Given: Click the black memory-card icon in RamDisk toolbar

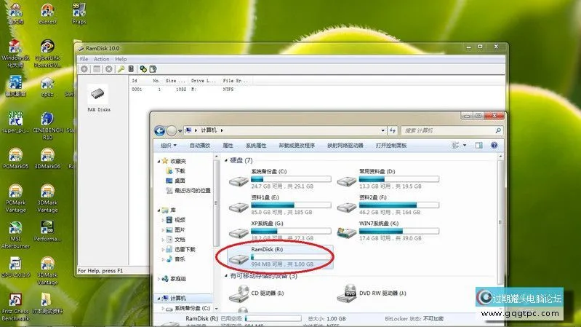Looking at the screenshot, I should (131, 69).
